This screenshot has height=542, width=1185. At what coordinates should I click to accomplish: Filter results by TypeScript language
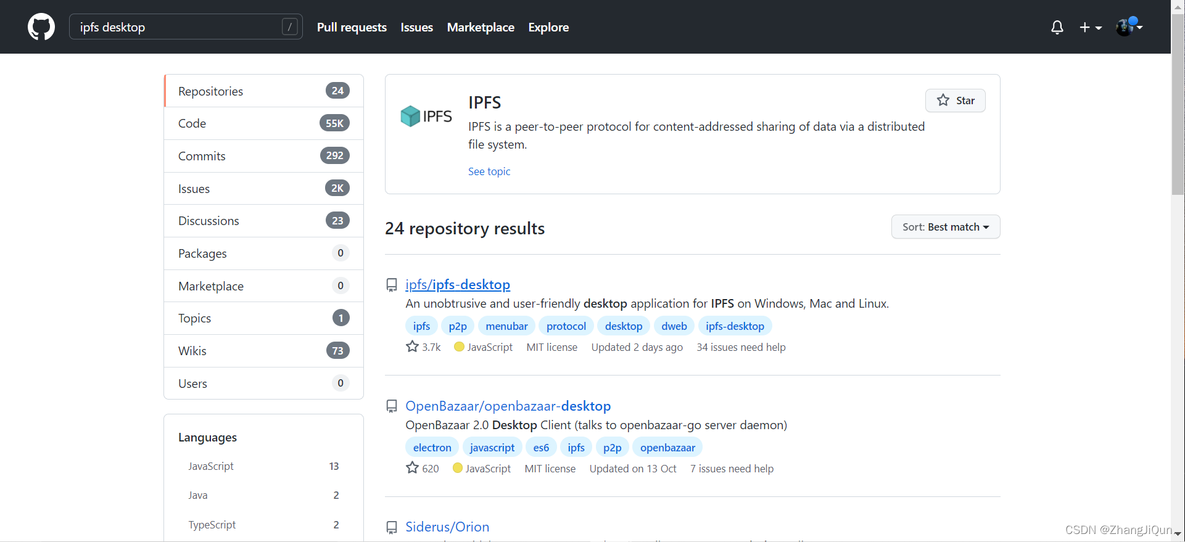(263, 525)
